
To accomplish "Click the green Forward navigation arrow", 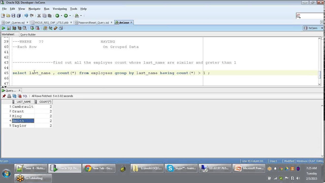I will tap(66, 16).
